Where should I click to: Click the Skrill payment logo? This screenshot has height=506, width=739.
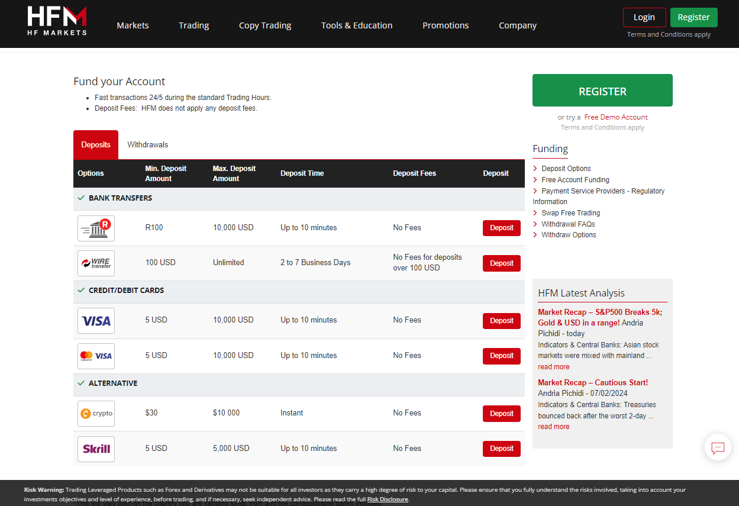pyautogui.click(x=96, y=449)
